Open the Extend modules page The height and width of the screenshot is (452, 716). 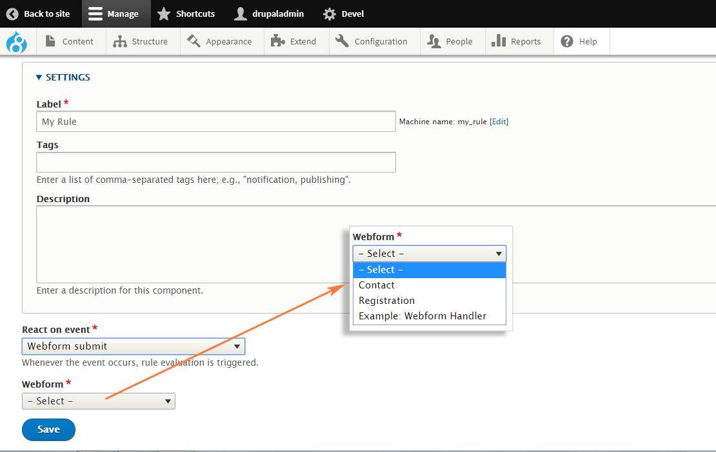coord(294,41)
